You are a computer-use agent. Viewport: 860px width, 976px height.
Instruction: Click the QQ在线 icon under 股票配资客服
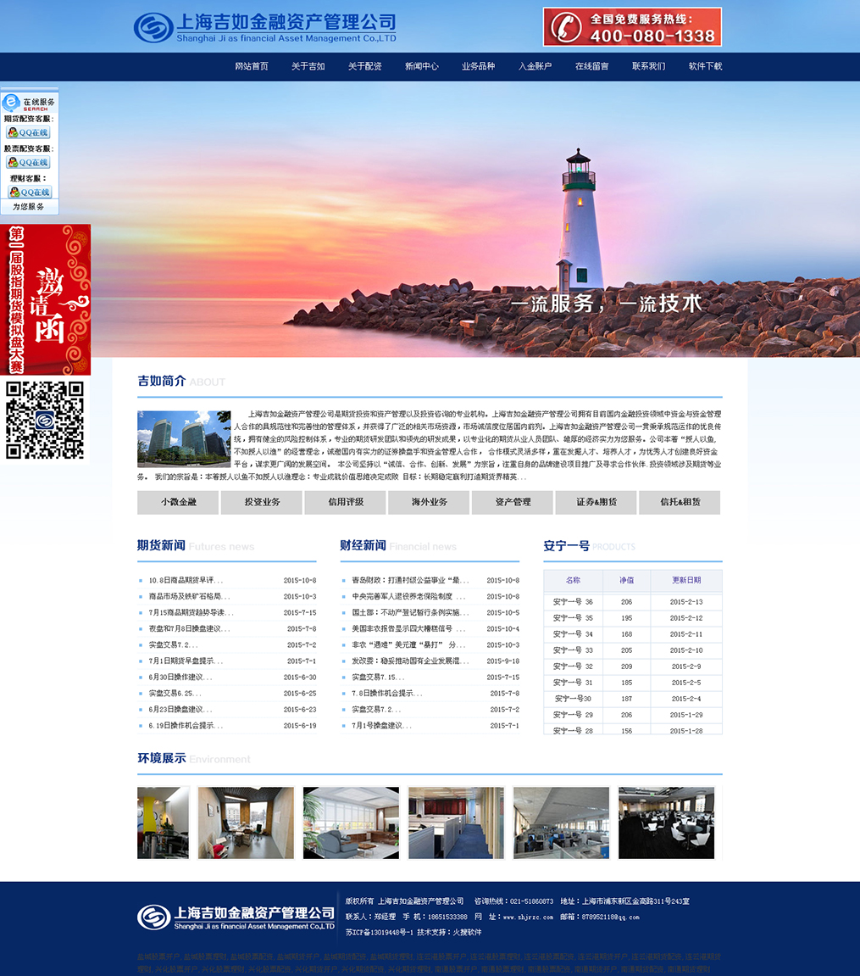click(28, 162)
